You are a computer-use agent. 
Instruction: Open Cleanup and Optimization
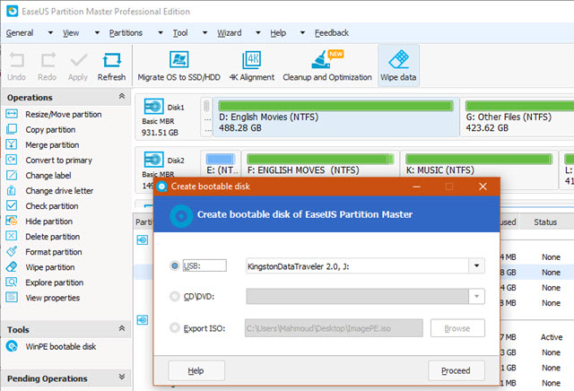click(x=326, y=65)
